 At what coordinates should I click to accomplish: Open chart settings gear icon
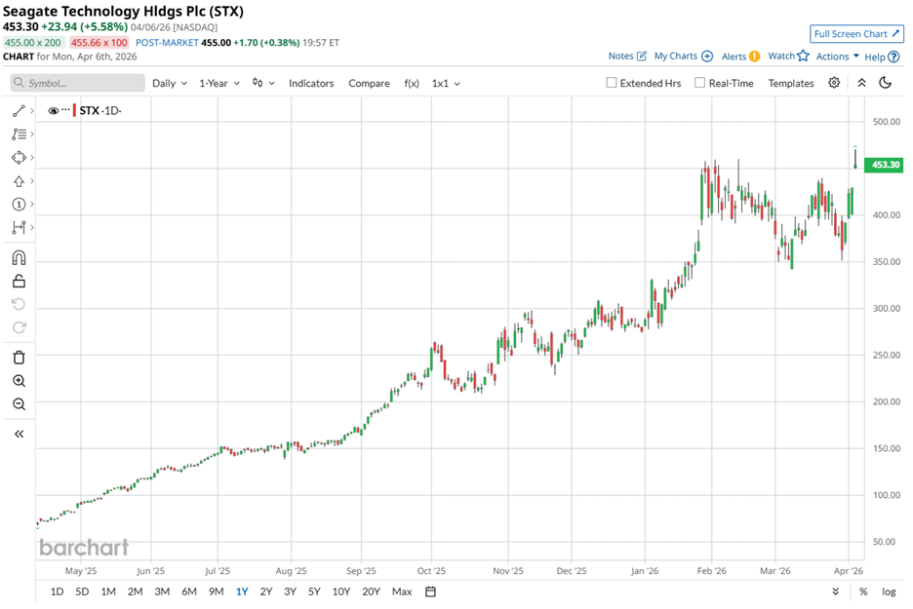834,83
